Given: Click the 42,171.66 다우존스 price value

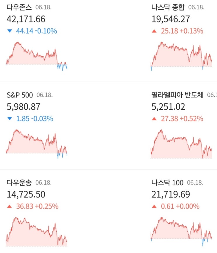Looking at the screenshot, I should (x=26, y=19).
